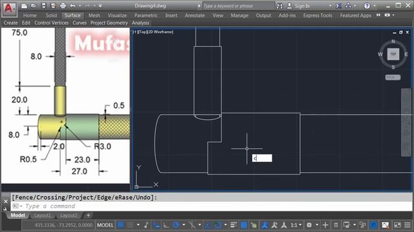
Task: Switch to the Model tab
Action: (17, 215)
